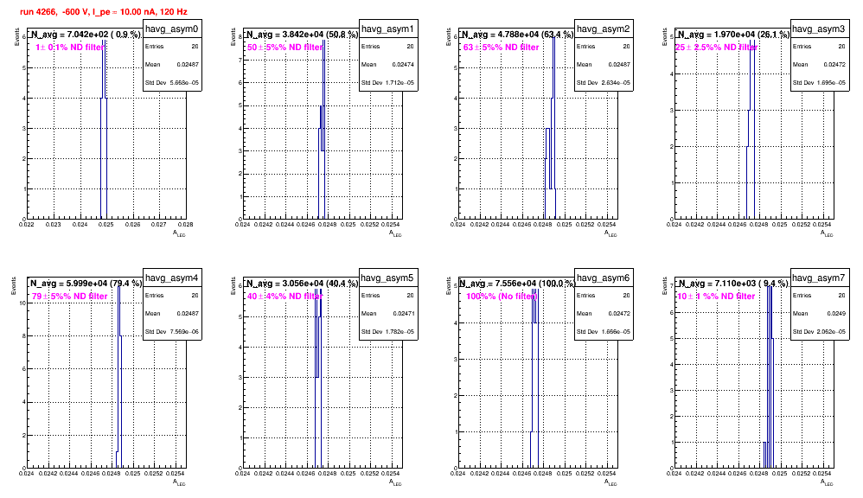Click the A_LED axis title under havg_asym0 plot
863x498 pixels.
pos(179,233)
